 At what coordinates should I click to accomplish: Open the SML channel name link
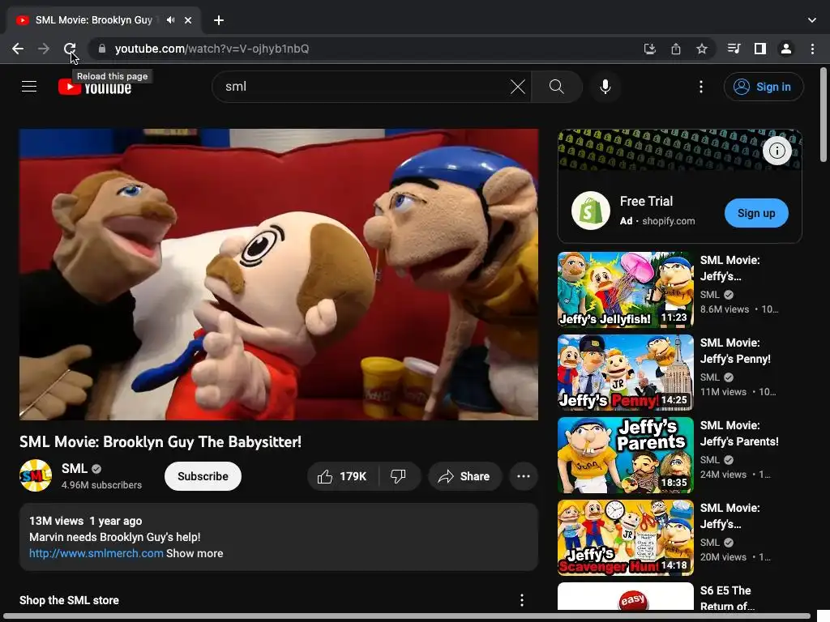[74, 469]
